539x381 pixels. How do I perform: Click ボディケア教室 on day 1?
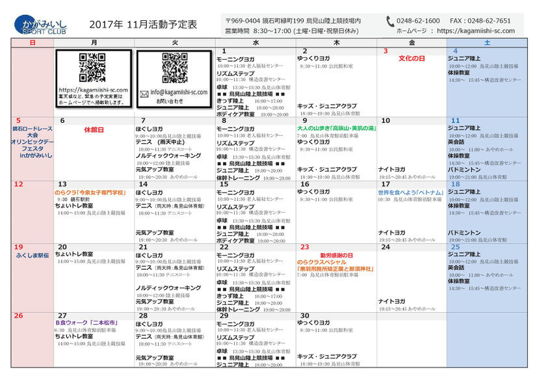[x=235, y=114]
